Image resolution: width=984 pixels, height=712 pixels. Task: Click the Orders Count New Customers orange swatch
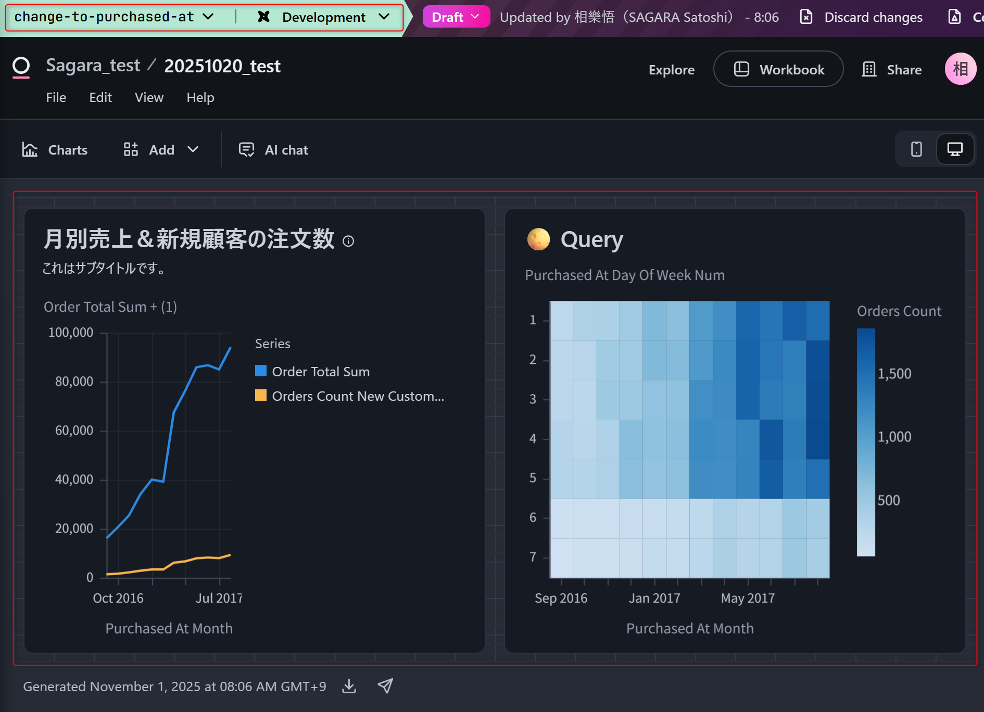tap(261, 396)
